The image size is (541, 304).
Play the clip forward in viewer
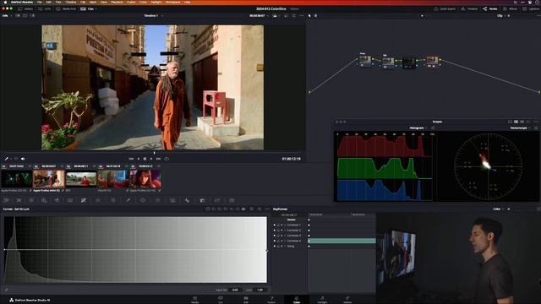(151, 159)
